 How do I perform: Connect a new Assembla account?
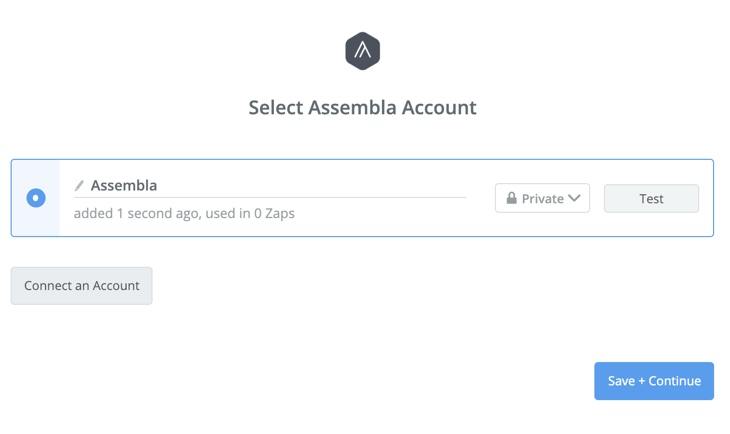81,285
